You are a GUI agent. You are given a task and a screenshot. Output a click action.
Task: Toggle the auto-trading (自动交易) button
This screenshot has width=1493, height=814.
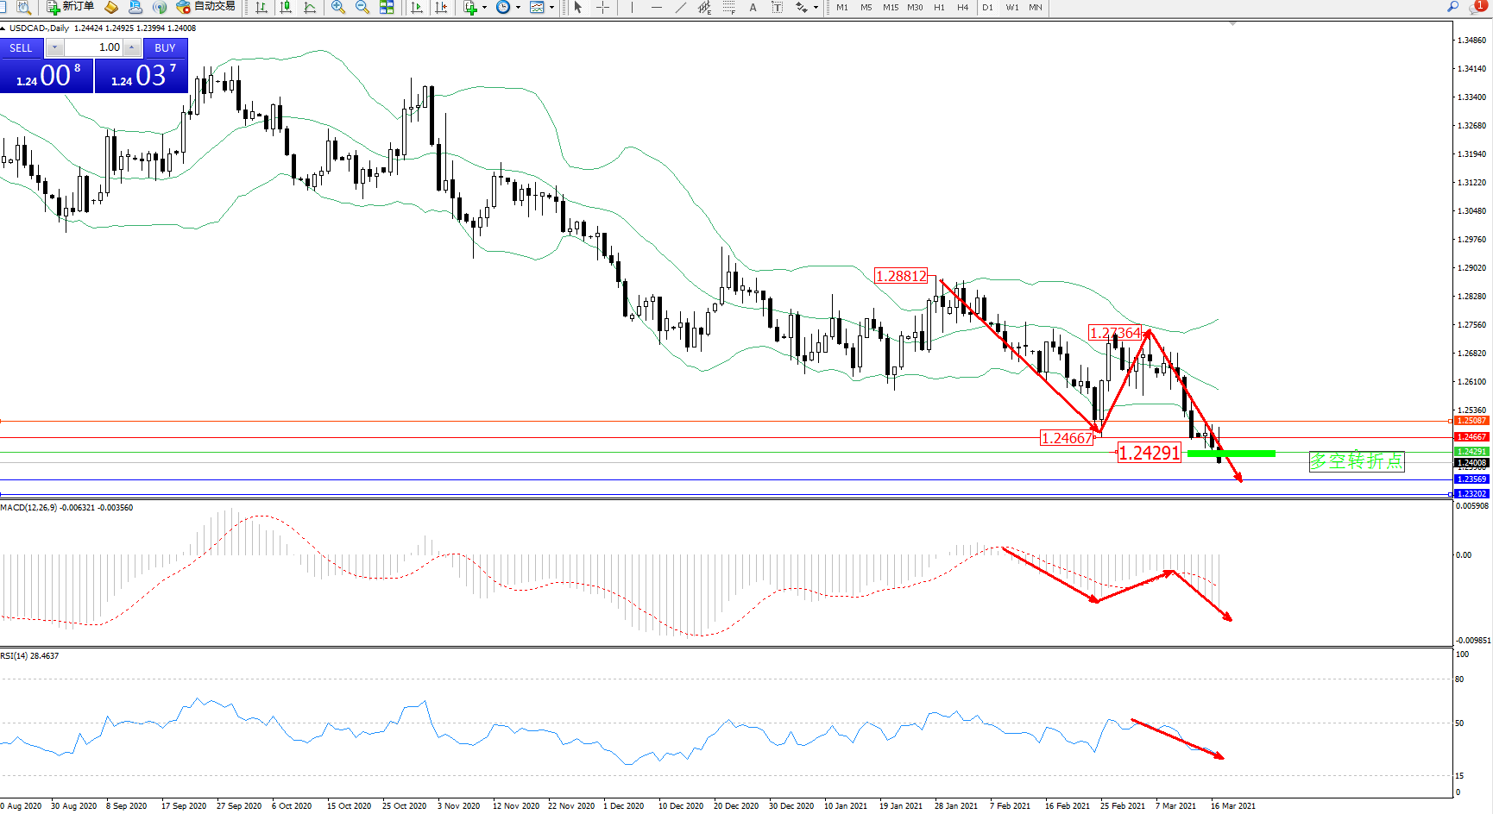click(x=205, y=7)
